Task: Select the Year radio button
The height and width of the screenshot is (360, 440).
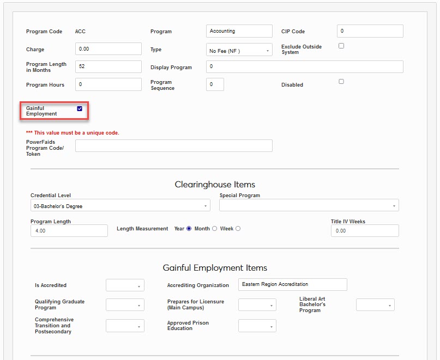Action: point(189,229)
